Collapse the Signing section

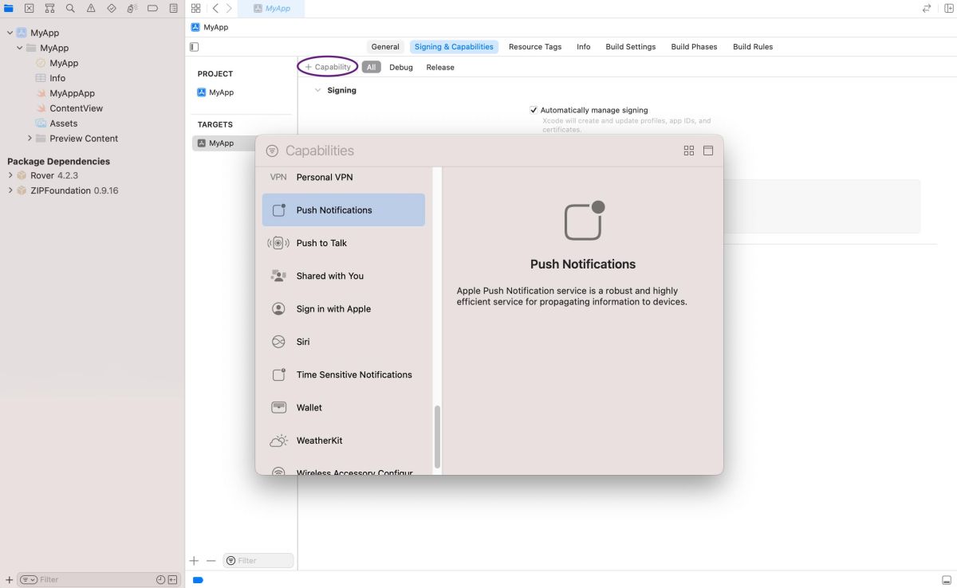[x=317, y=91]
